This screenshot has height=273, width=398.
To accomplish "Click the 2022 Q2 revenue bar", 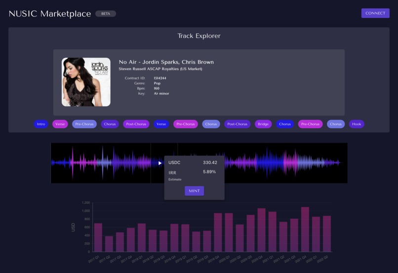I will [327, 234].
